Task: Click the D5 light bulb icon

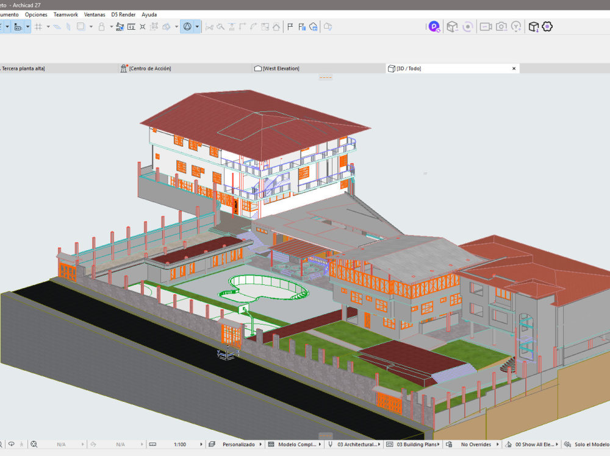Action: click(516, 27)
